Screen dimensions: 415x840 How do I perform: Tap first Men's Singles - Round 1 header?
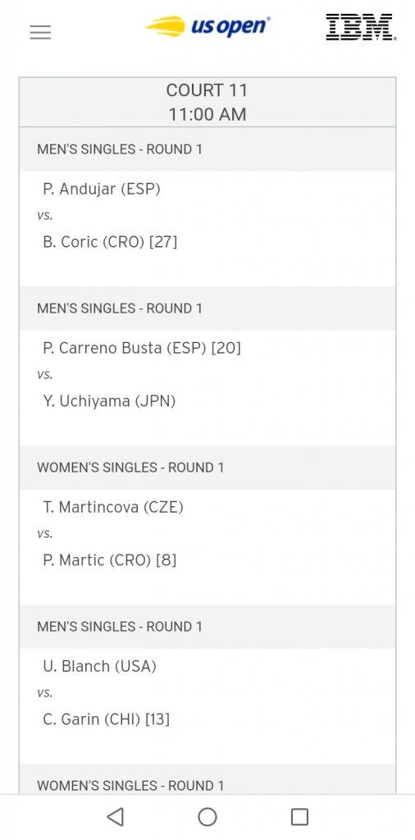pos(207,149)
